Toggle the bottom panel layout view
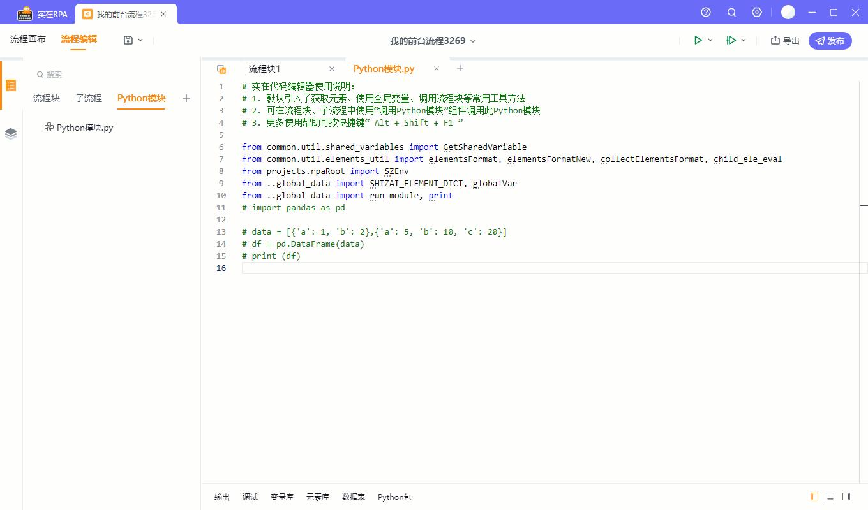This screenshot has width=868, height=510. pyautogui.click(x=830, y=497)
